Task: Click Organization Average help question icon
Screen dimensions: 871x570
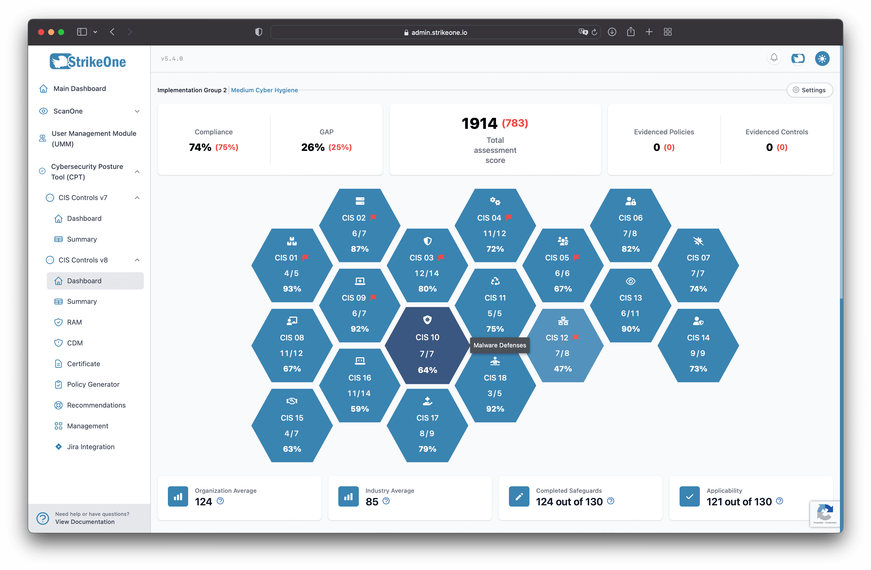Action: point(220,501)
